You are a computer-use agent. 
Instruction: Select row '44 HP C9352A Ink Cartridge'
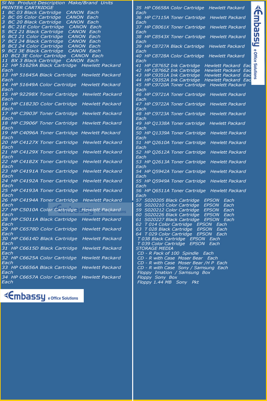click(194, 80)
